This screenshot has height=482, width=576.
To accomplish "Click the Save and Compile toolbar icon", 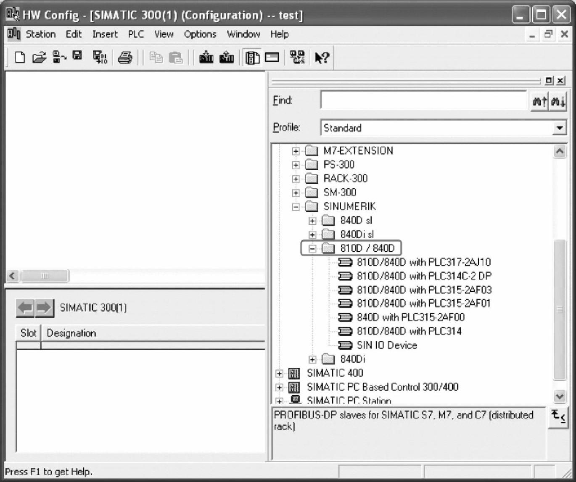I will (100, 57).
